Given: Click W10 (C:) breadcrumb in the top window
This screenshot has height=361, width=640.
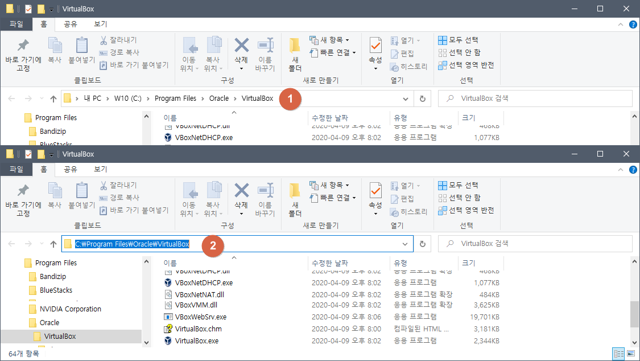Looking at the screenshot, I should pos(128,99).
